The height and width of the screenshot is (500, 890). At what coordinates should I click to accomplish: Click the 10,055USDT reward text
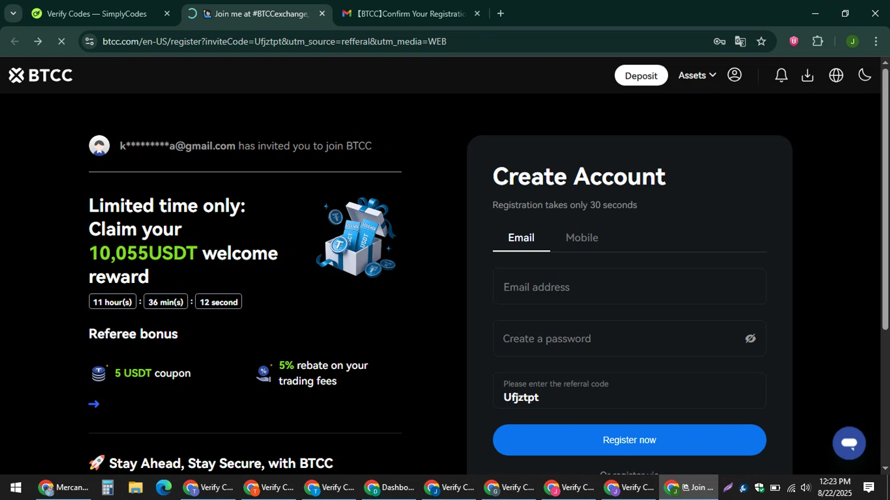142,253
